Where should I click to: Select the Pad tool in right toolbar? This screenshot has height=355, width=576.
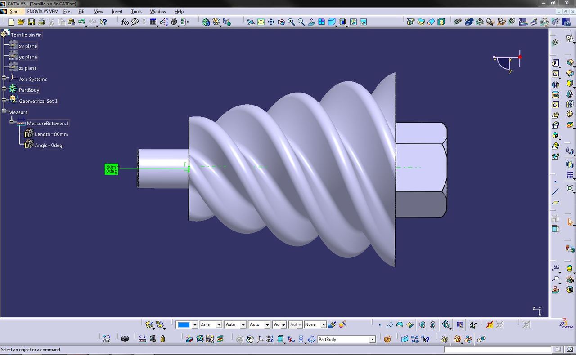pyautogui.click(x=555, y=63)
